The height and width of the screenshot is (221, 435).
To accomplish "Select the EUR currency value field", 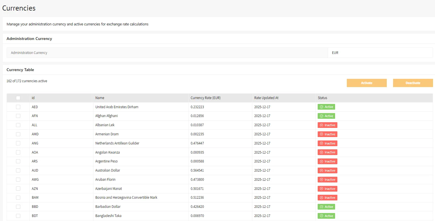I will click(x=380, y=53).
